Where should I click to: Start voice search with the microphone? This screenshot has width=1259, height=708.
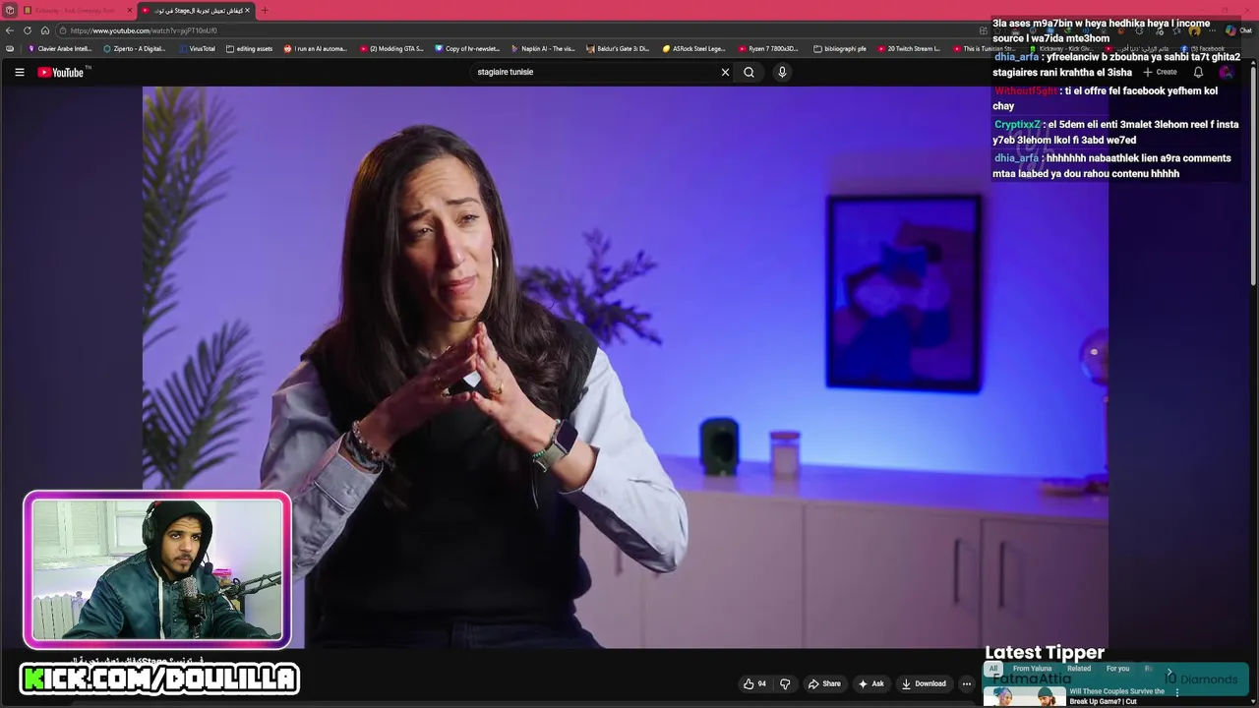(x=782, y=72)
